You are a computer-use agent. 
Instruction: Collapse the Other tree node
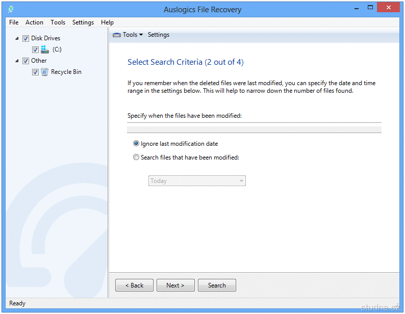(17, 61)
